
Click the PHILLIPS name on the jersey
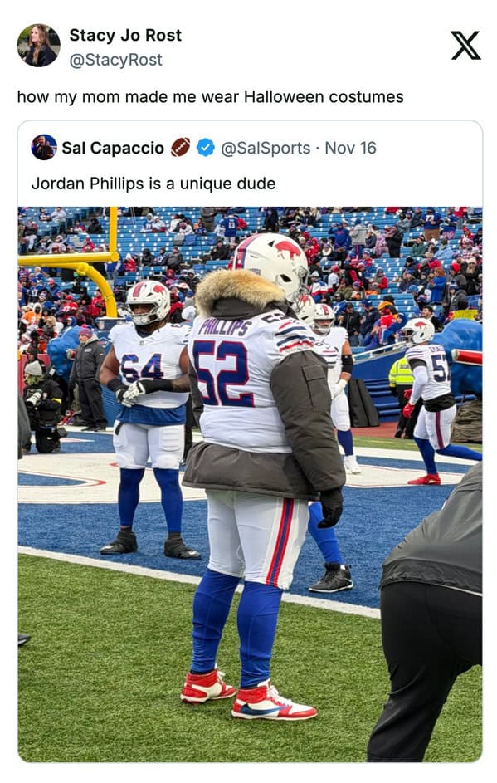[224, 328]
